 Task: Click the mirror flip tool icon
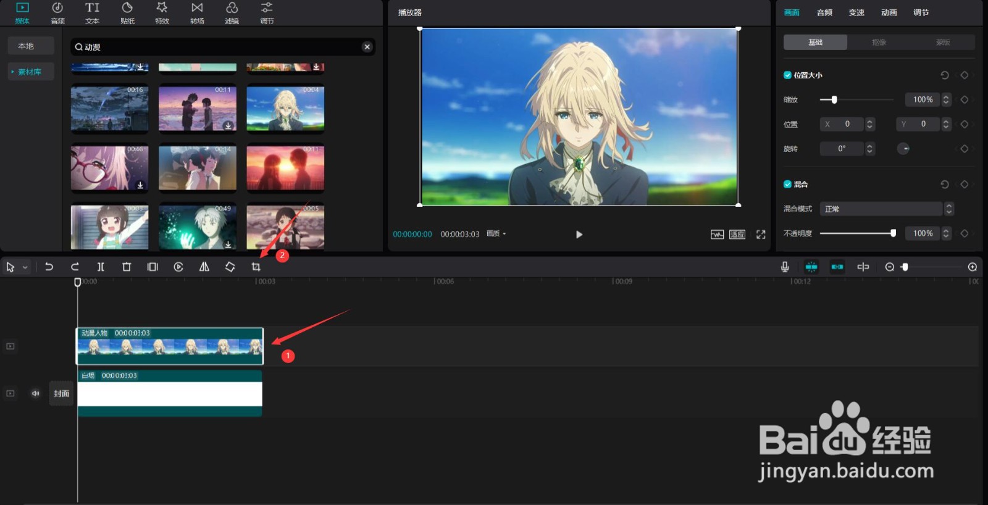pyautogui.click(x=204, y=267)
